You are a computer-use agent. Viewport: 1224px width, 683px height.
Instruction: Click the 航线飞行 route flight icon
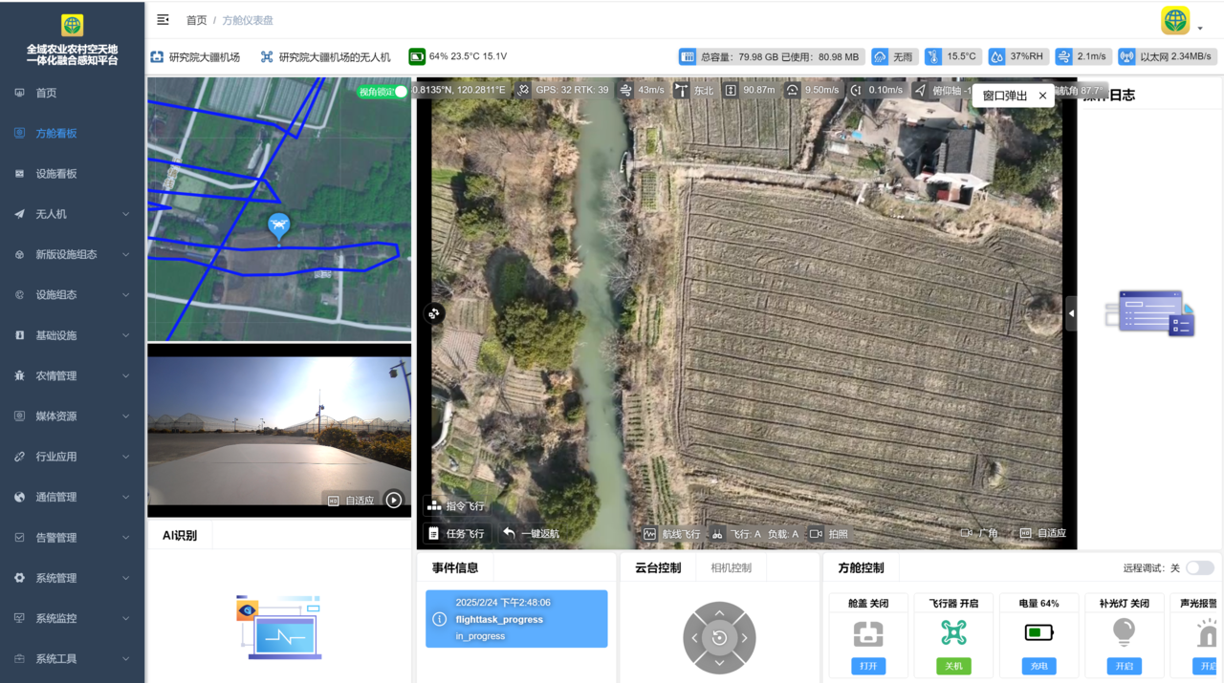650,534
